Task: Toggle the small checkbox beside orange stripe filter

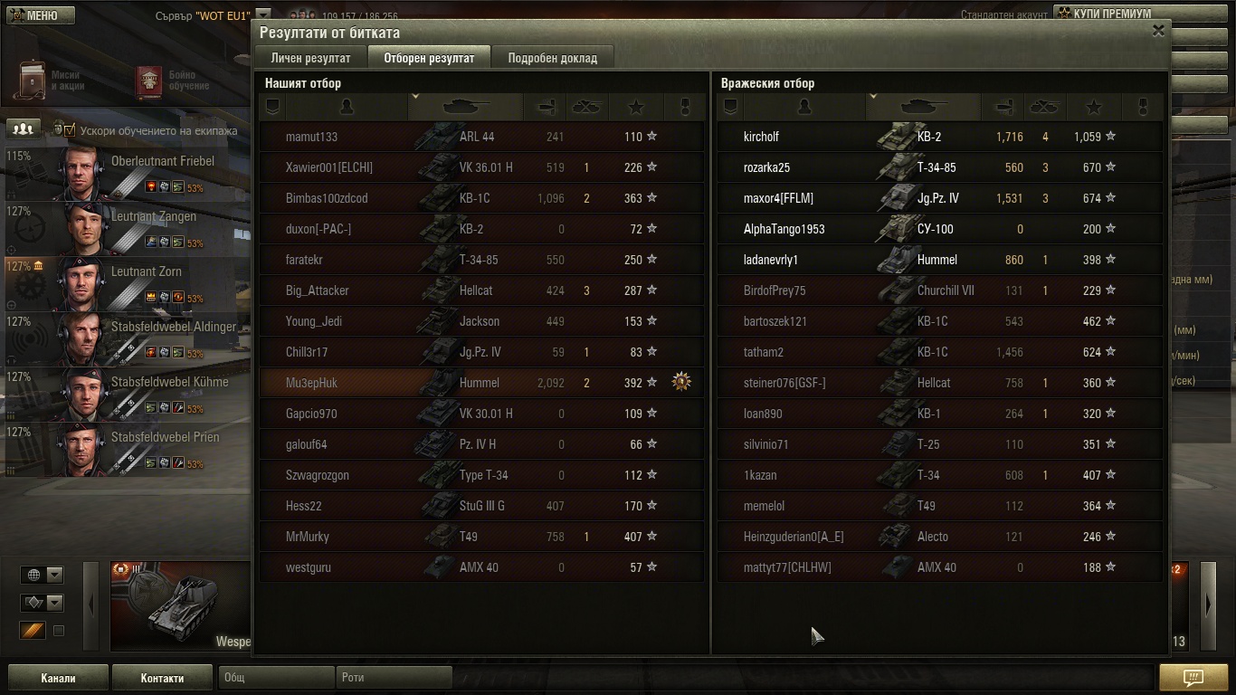Action: [x=59, y=631]
